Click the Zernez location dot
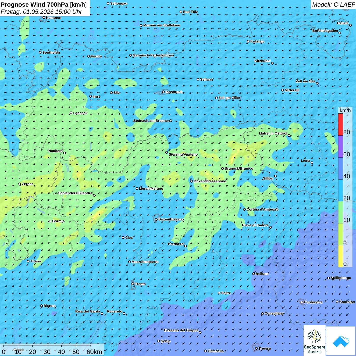 (20, 184)
